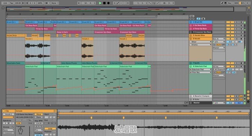
Task: Open the clip color chooser dropdown
Action: point(8,117)
